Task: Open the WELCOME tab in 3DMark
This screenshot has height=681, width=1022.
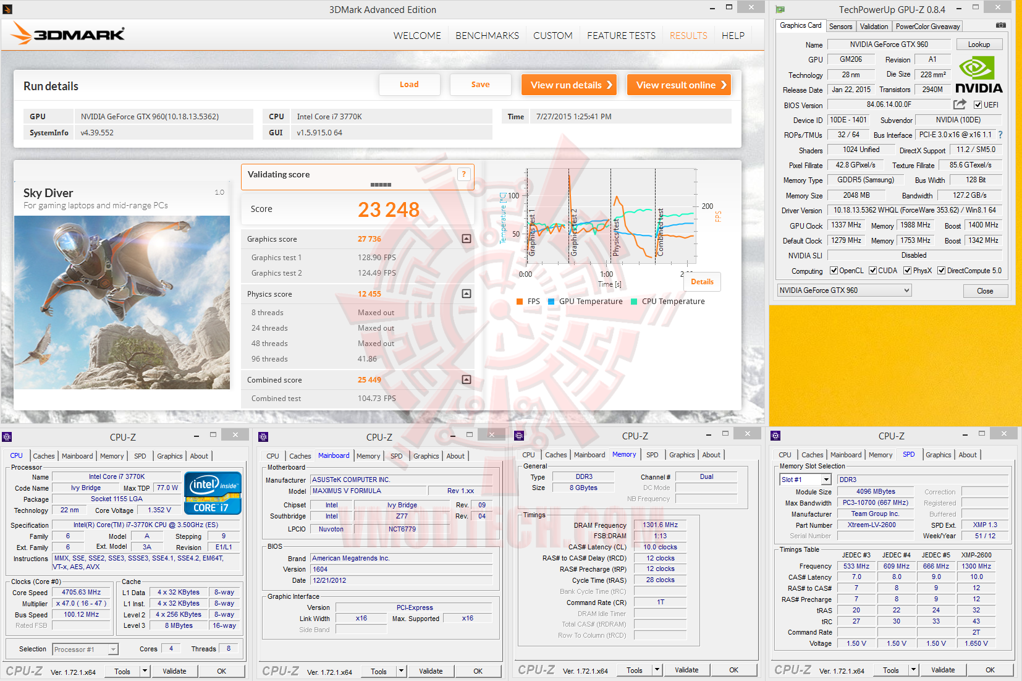Action: pyautogui.click(x=417, y=36)
